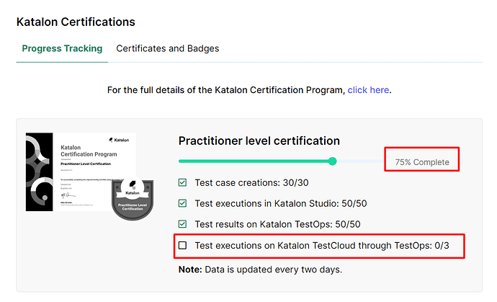This screenshot has width=497, height=302.
Task: Open the Certificates and Badges tab
Action: 168,49
